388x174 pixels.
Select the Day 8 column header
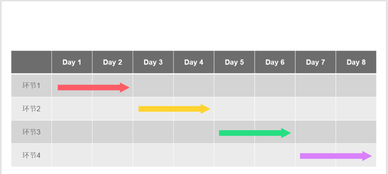356,62
